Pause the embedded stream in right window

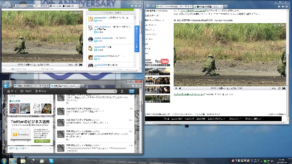tap(176, 88)
